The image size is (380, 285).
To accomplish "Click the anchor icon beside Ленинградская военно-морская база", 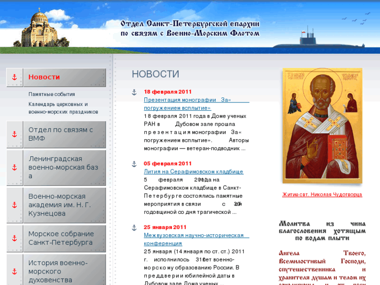I will click(15, 168).
